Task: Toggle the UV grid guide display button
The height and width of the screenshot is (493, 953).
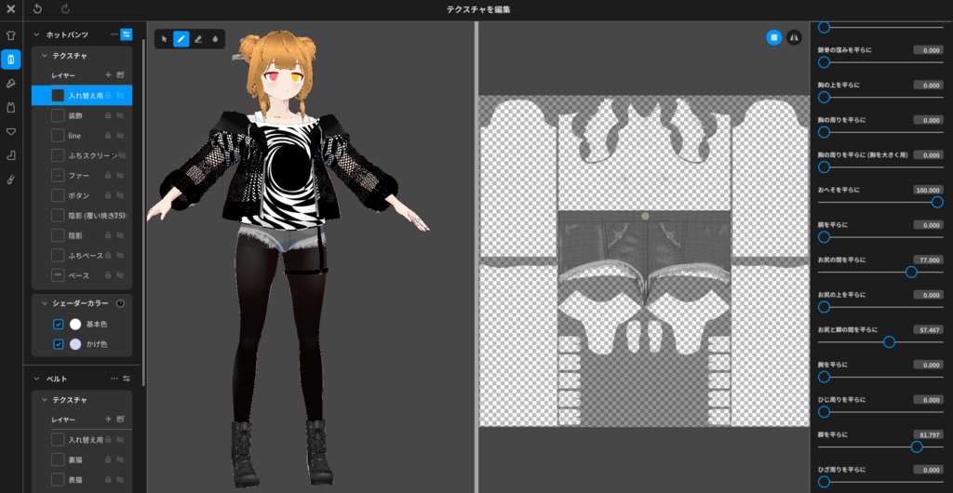Action: pyautogui.click(x=773, y=37)
